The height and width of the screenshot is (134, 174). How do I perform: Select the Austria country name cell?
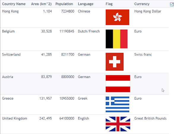(7, 77)
